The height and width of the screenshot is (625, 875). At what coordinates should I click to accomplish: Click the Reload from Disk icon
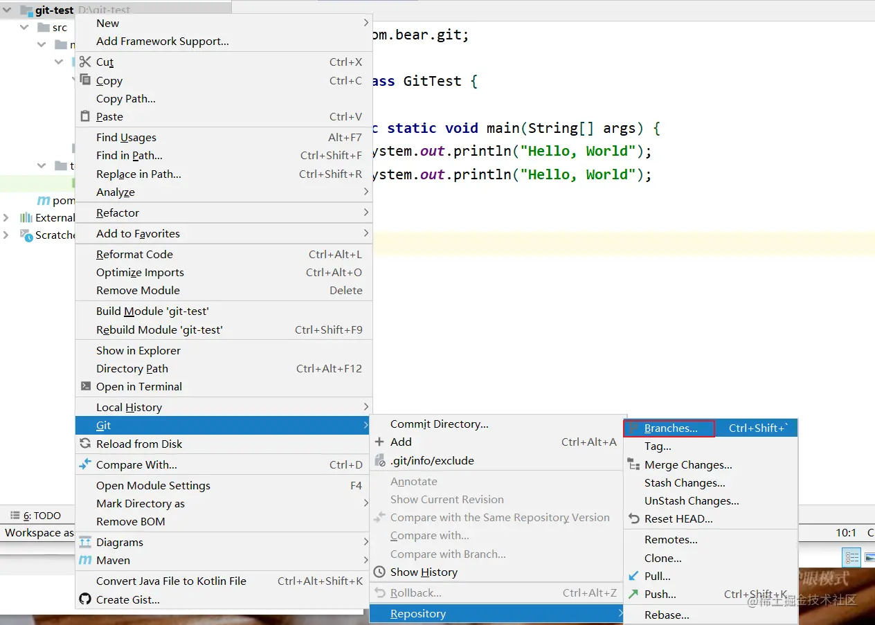tap(85, 444)
